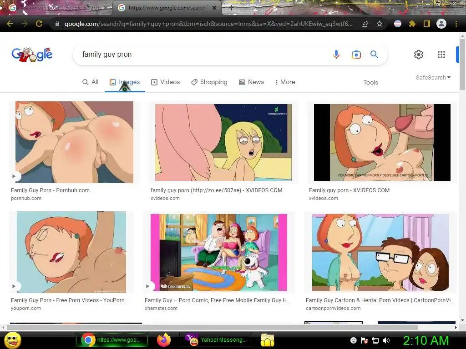Open Chrome's three-dot menu
The height and width of the screenshot is (349, 466).
pyautogui.click(x=456, y=24)
